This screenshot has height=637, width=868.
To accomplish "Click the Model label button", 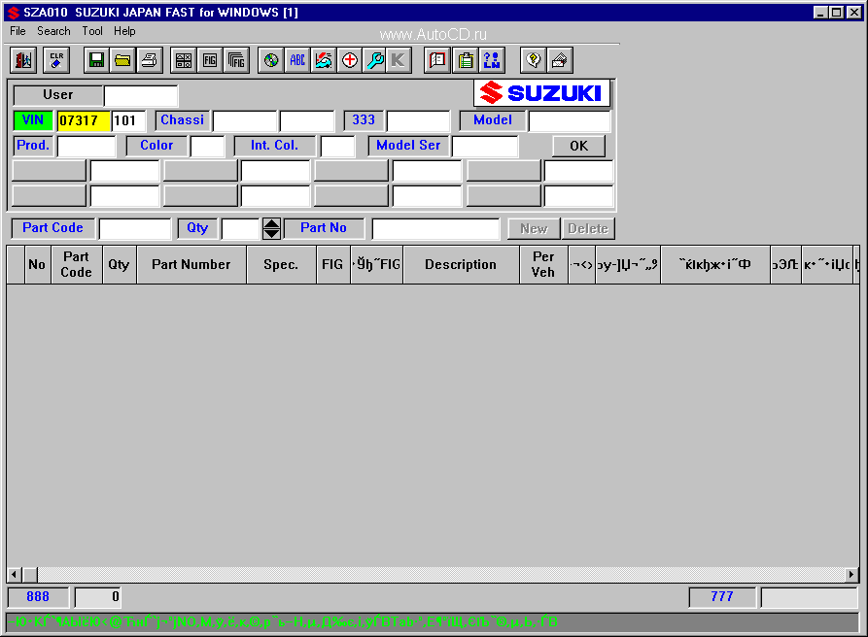I will tap(493, 120).
